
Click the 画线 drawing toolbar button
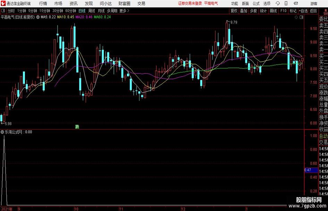click(x=273, y=11)
